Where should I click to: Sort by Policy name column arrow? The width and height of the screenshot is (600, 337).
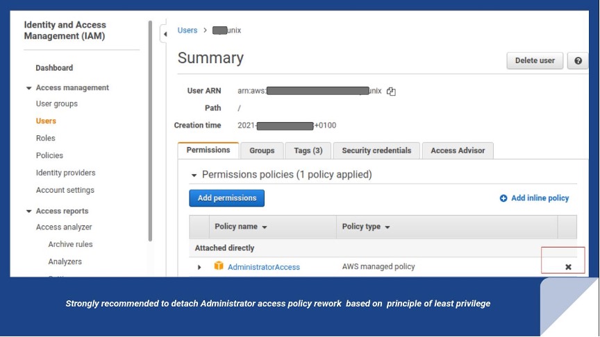[x=265, y=227]
